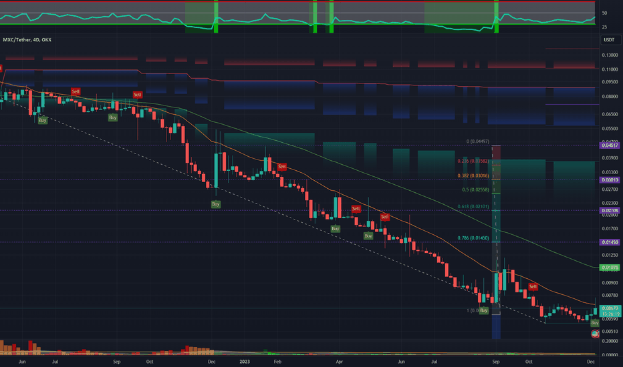
Task: Click the 0.00510 price scale tick
Action: [x=610, y=331]
